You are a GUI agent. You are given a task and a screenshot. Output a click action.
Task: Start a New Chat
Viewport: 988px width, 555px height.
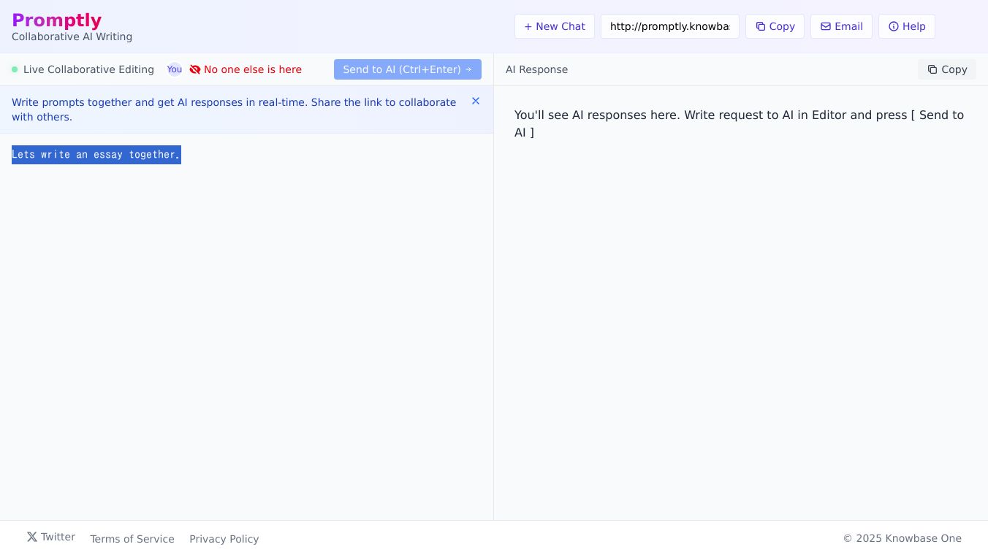pos(554,26)
